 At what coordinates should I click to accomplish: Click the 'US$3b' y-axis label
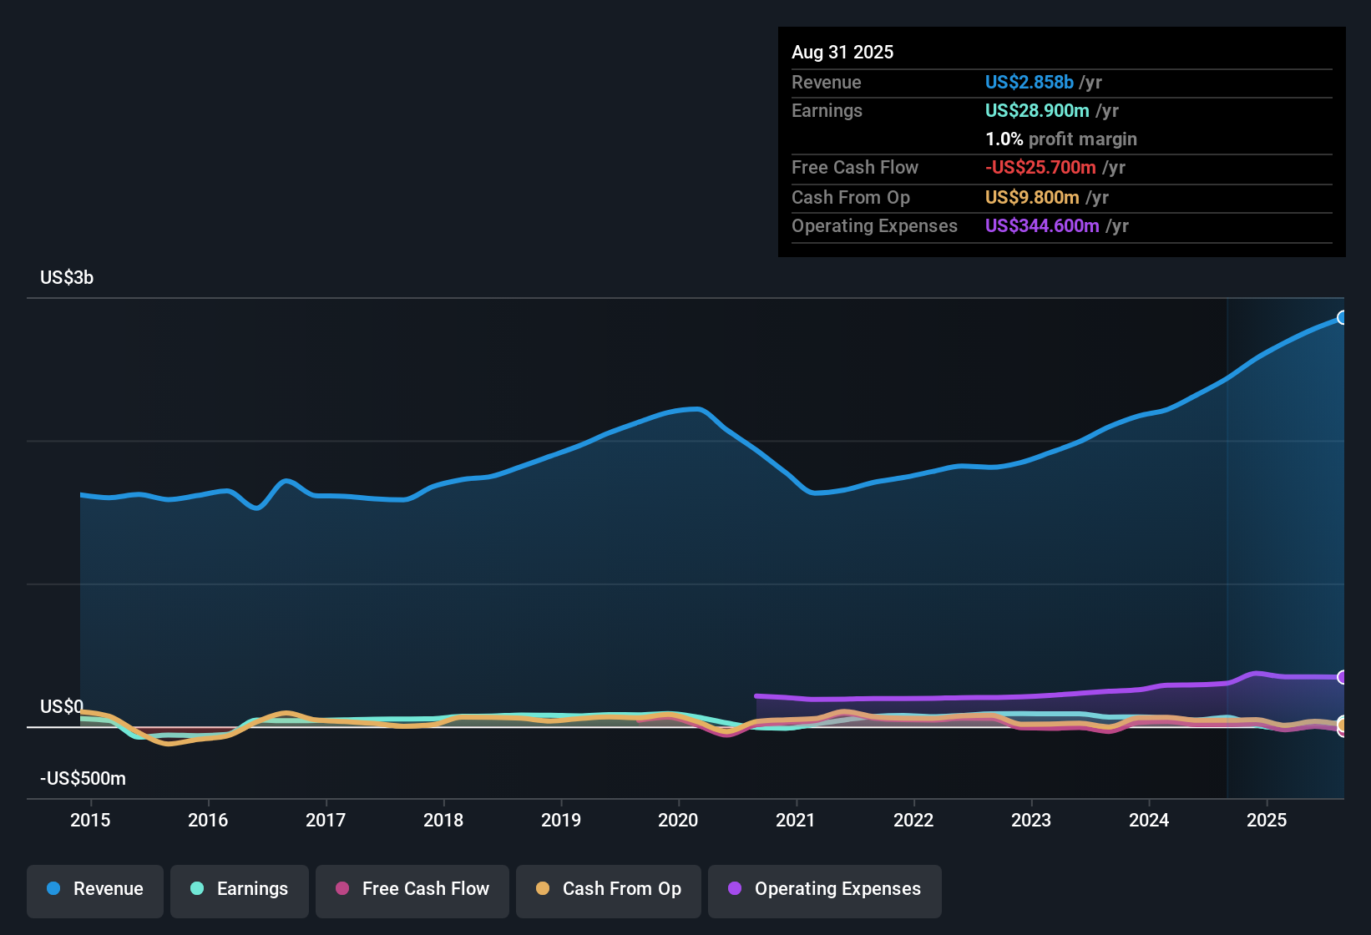tap(67, 277)
